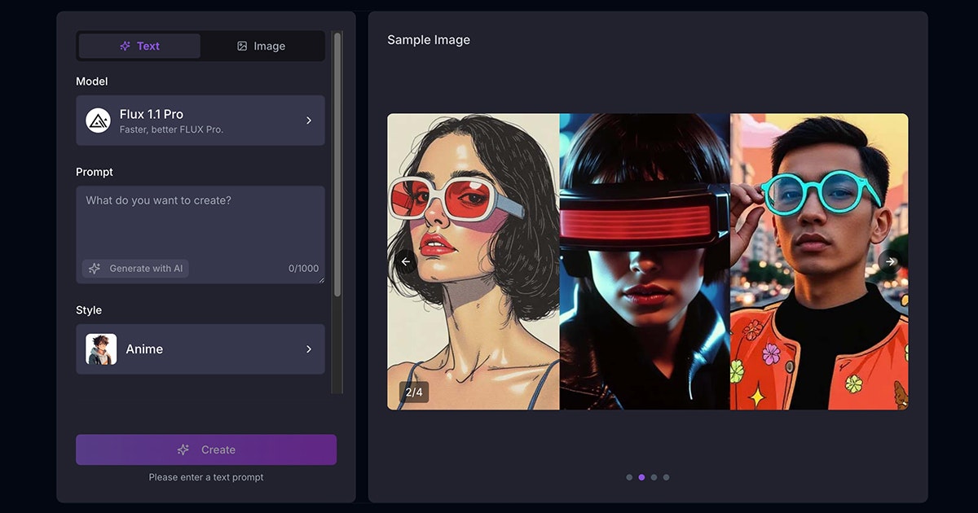Click the Generate with AI button
The width and height of the screenshot is (978, 513).
pos(134,268)
